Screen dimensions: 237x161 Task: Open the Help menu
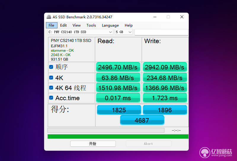click(129, 25)
